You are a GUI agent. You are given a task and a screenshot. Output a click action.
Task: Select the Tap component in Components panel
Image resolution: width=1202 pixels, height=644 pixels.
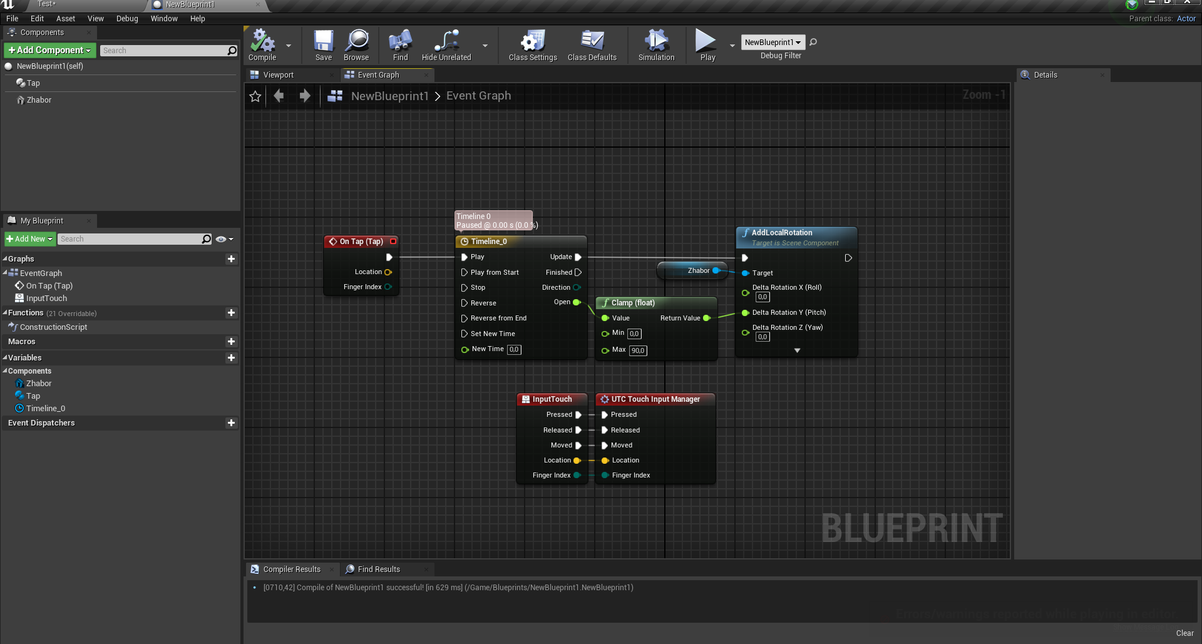pyautogui.click(x=33, y=83)
